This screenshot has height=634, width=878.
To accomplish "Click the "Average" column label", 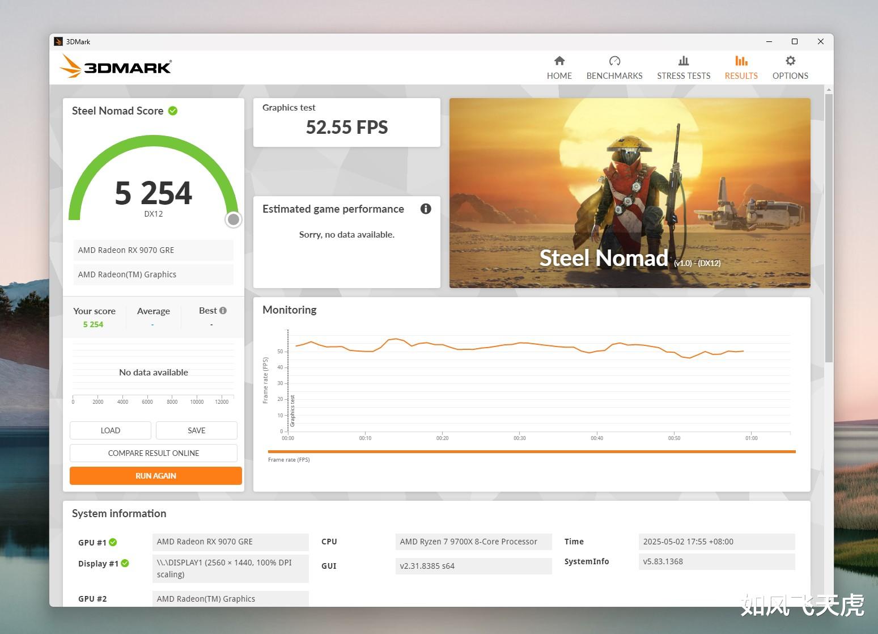I will point(154,311).
